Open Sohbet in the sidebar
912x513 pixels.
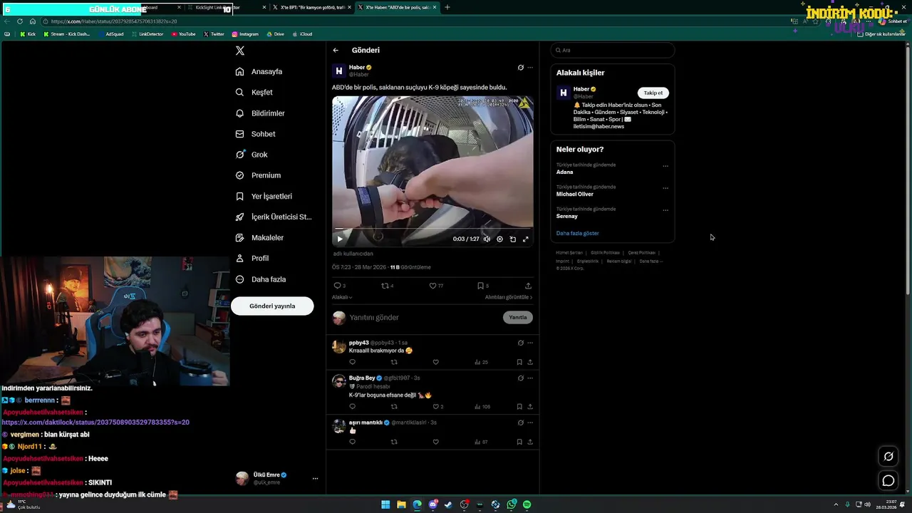coord(255,134)
